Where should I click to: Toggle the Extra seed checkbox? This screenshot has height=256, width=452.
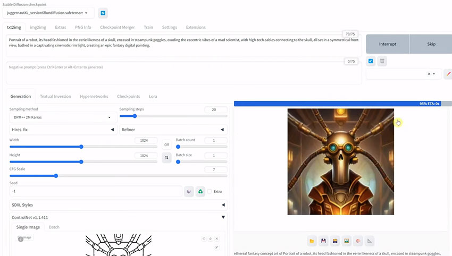click(210, 192)
